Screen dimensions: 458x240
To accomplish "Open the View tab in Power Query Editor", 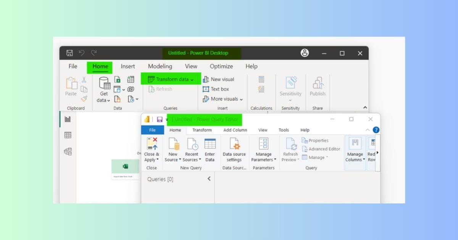I will tap(263, 130).
